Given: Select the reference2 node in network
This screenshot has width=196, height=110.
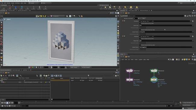Looking at the screenshot, I should tap(154, 71).
